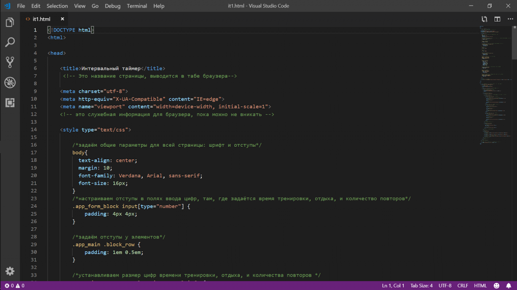Click errors and warnings count in status bar
517x290 pixels.
14,285
